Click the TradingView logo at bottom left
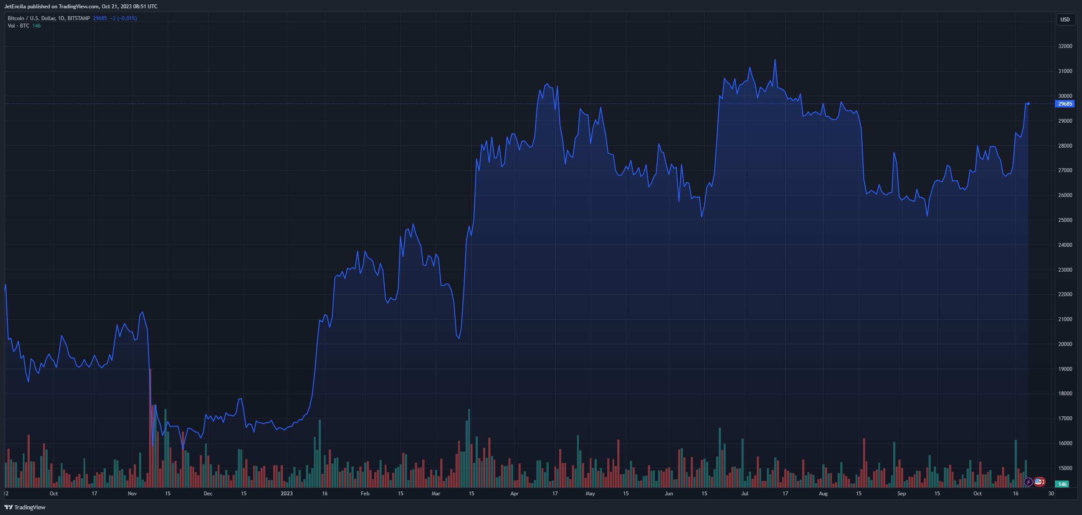1082x515 pixels. click(x=25, y=507)
